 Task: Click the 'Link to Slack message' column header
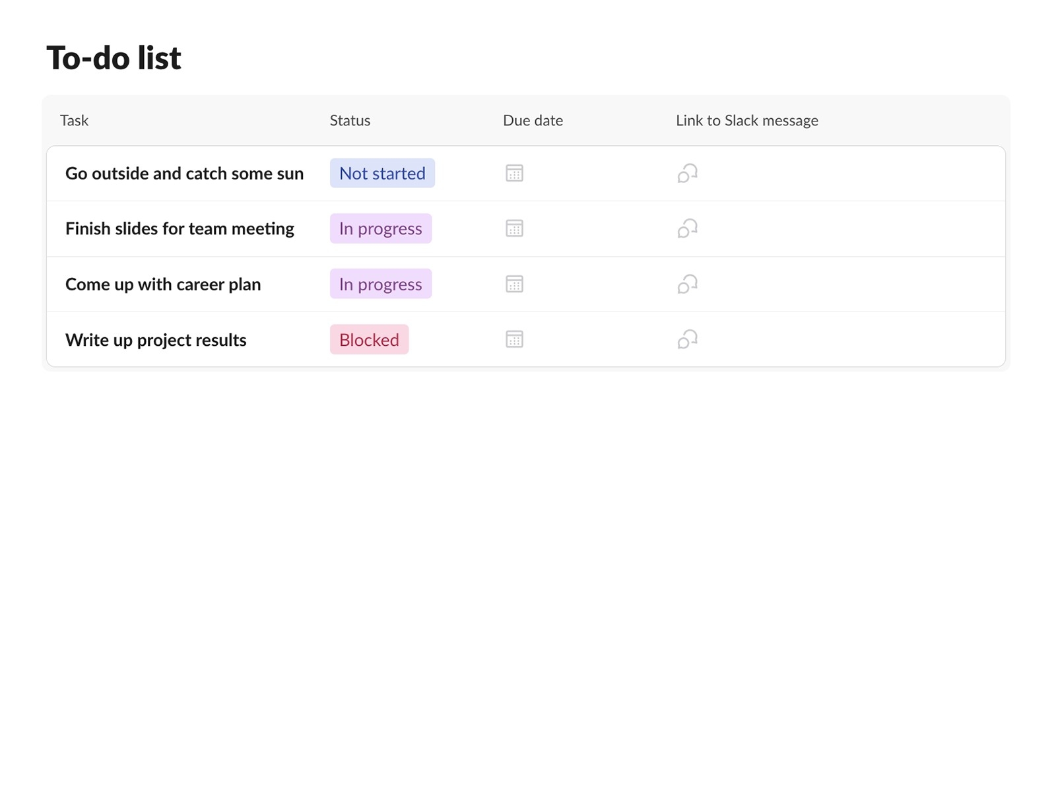pyautogui.click(x=746, y=120)
